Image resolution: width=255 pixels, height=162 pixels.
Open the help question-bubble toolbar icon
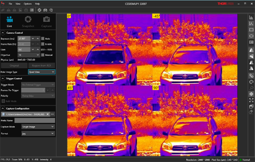tap(51, 10)
